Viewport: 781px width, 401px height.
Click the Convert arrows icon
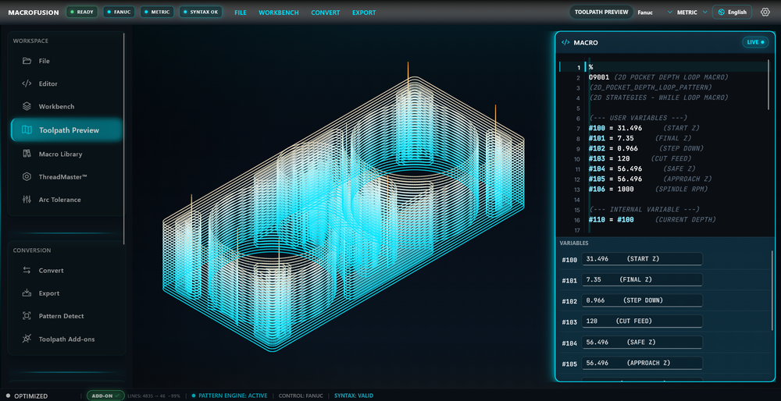tap(27, 271)
